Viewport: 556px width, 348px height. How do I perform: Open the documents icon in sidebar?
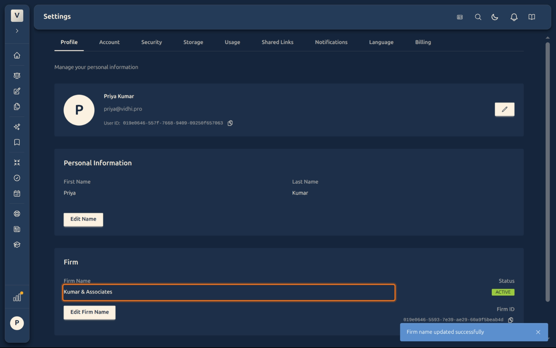[17, 107]
